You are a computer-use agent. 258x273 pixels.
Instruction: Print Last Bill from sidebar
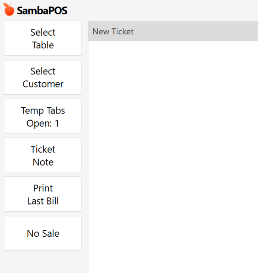click(x=43, y=194)
